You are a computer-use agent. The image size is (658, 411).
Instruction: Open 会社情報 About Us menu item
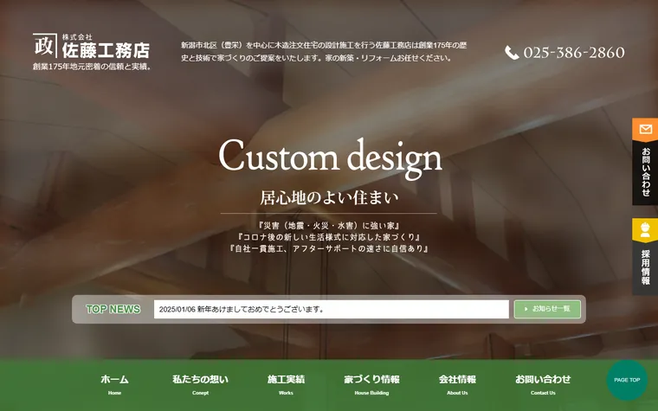pyautogui.click(x=457, y=384)
